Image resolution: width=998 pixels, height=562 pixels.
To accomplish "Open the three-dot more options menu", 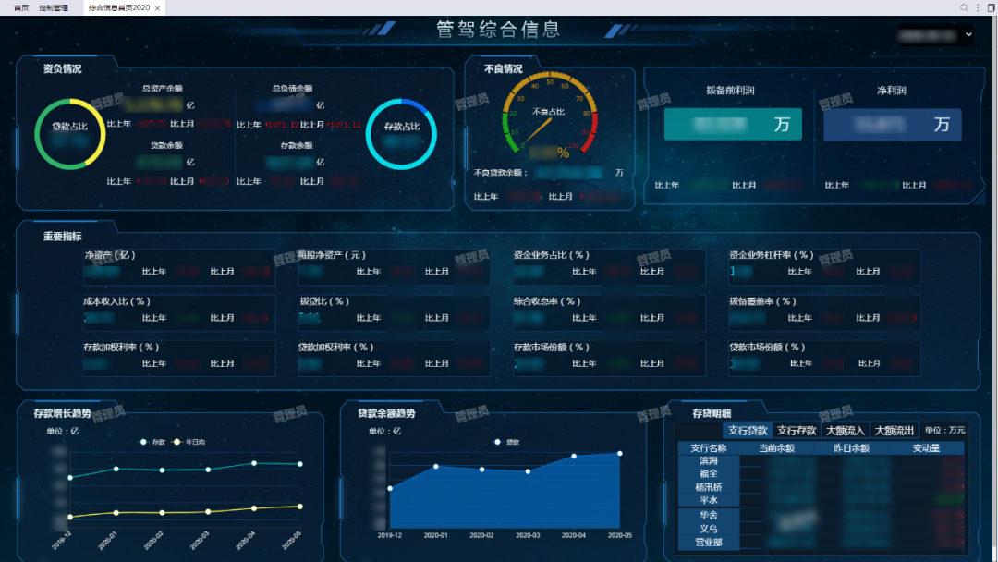I will pos(977,7).
